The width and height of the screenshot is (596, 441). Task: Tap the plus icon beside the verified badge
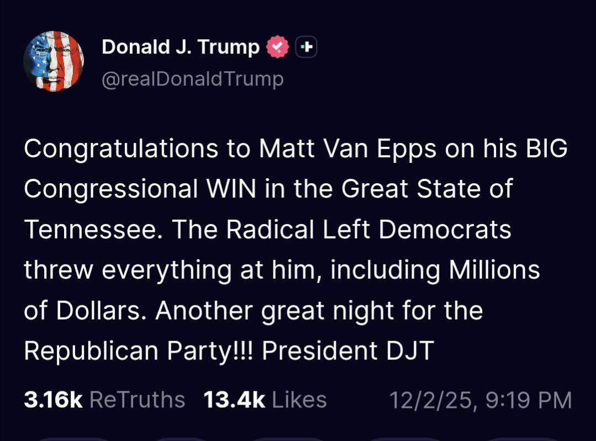307,48
